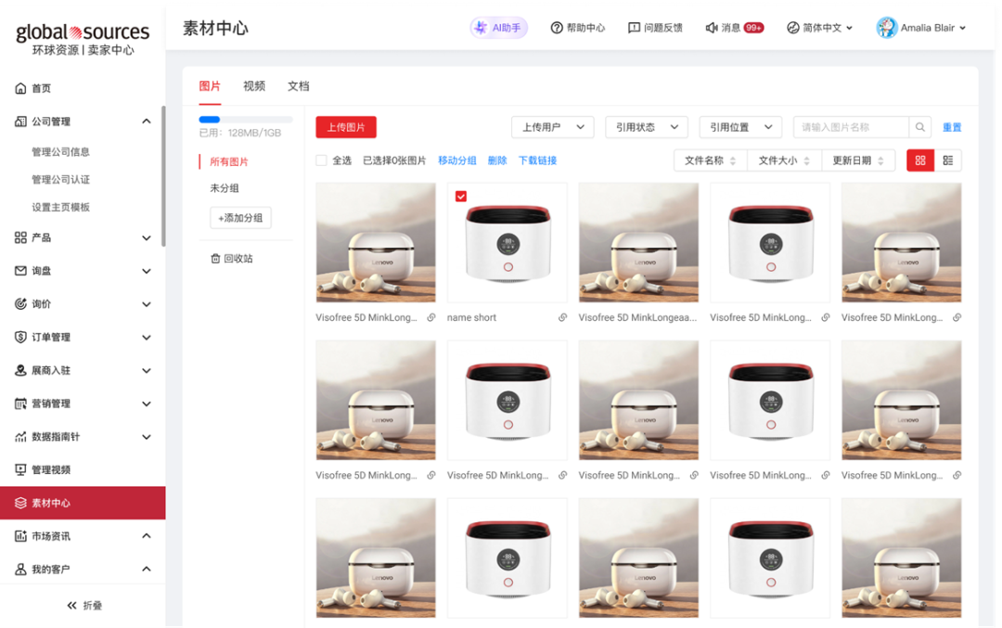The width and height of the screenshot is (1002, 628).
Task: Focus the 请输入图片名称 search field
Action: click(851, 127)
